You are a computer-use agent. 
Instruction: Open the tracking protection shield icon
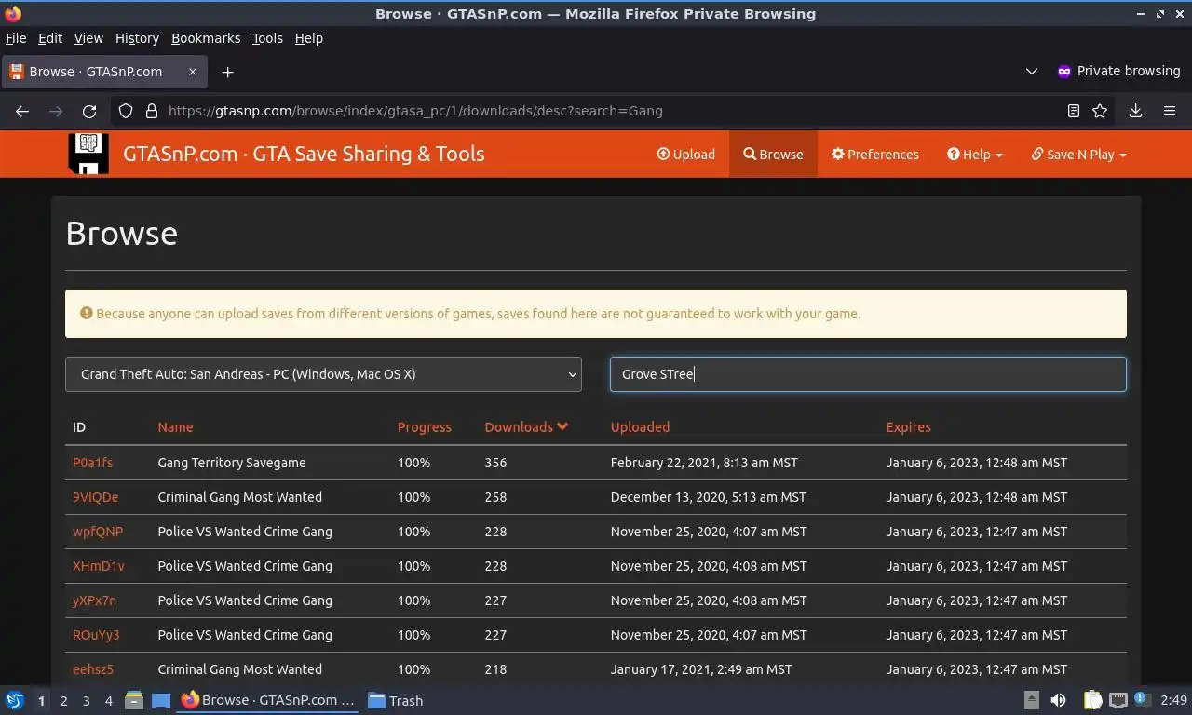pos(126,111)
